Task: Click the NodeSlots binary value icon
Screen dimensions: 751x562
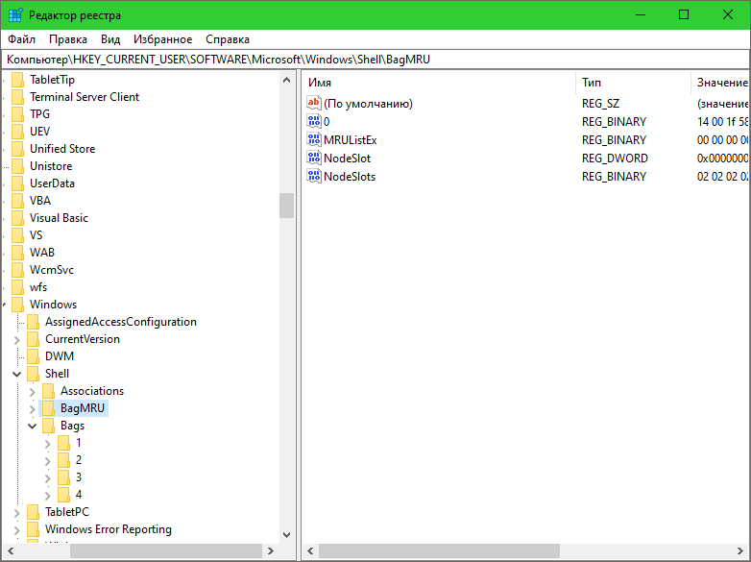Action: click(314, 177)
